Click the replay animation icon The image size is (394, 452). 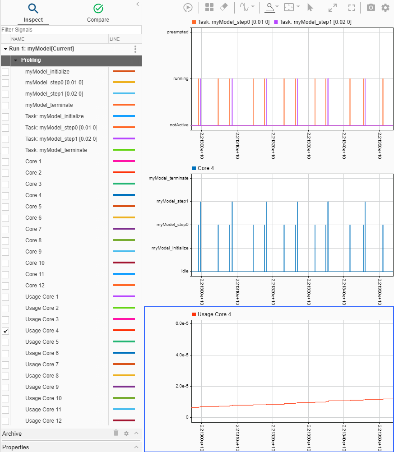(188, 7)
